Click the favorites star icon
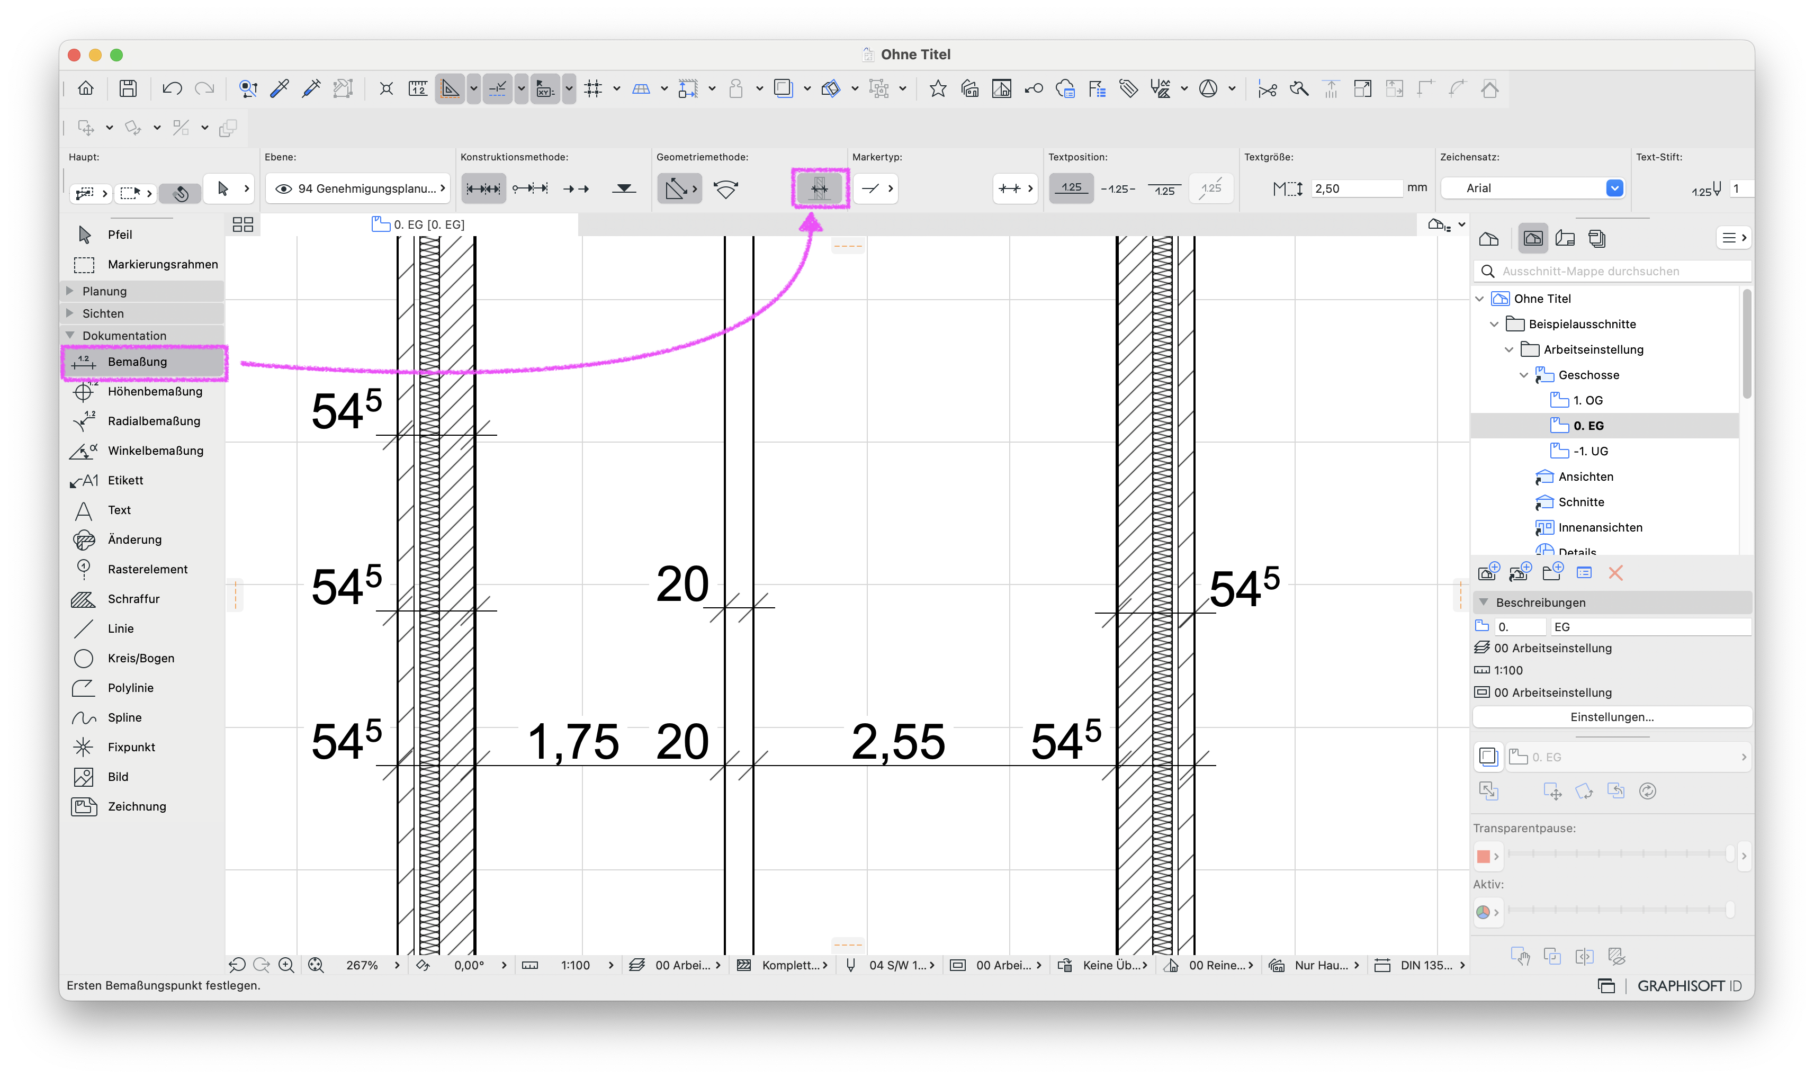This screenshot has height=1079, width=1814. pos(937,89)
